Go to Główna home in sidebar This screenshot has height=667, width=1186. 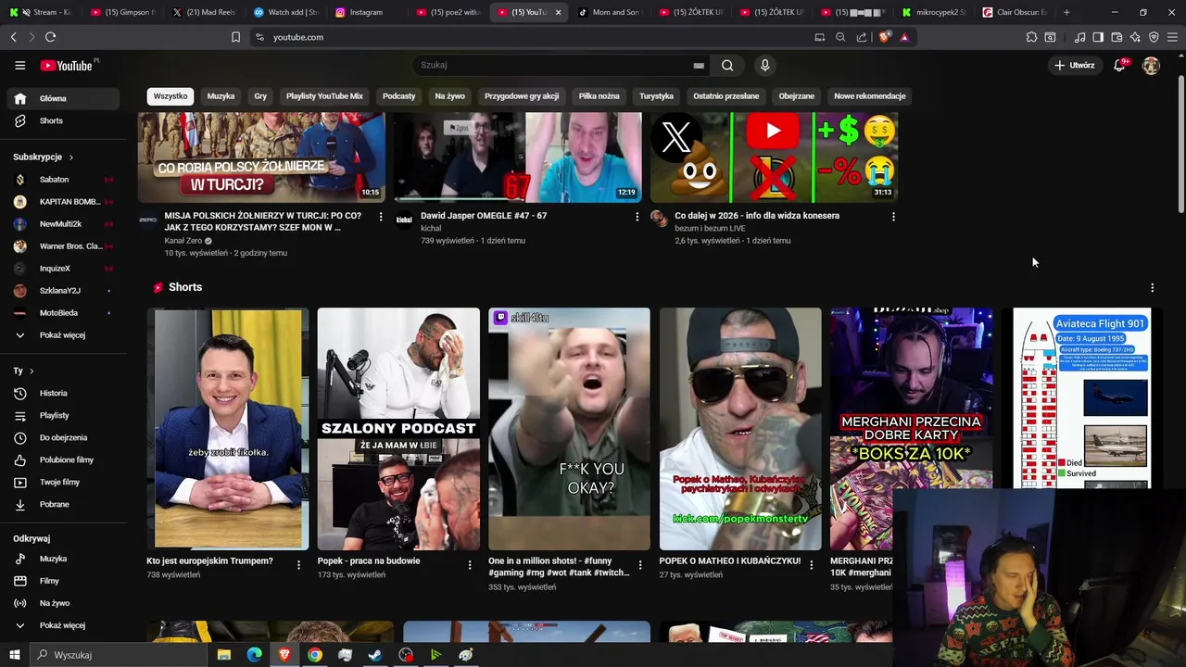(63, 98)
